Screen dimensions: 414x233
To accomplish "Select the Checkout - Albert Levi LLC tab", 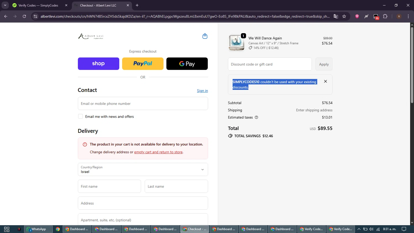I will coord(98,5).
